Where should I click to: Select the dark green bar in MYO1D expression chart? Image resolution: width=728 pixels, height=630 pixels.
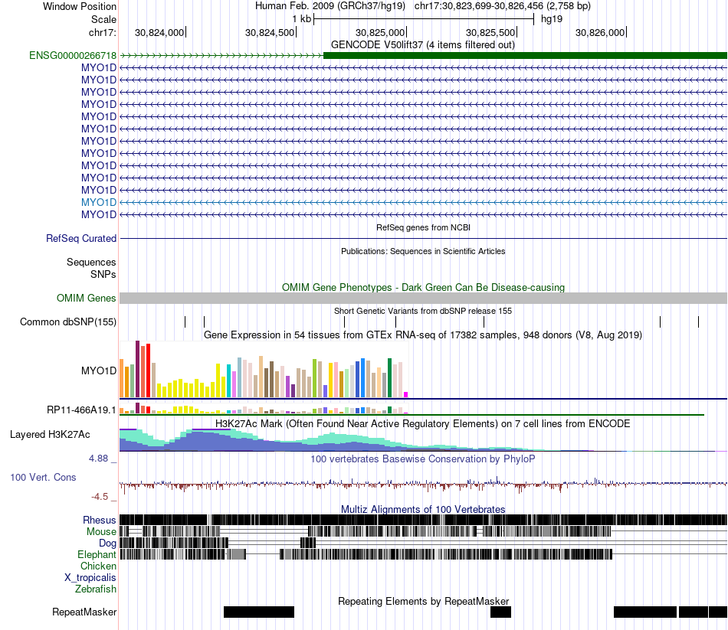(390, 378)
